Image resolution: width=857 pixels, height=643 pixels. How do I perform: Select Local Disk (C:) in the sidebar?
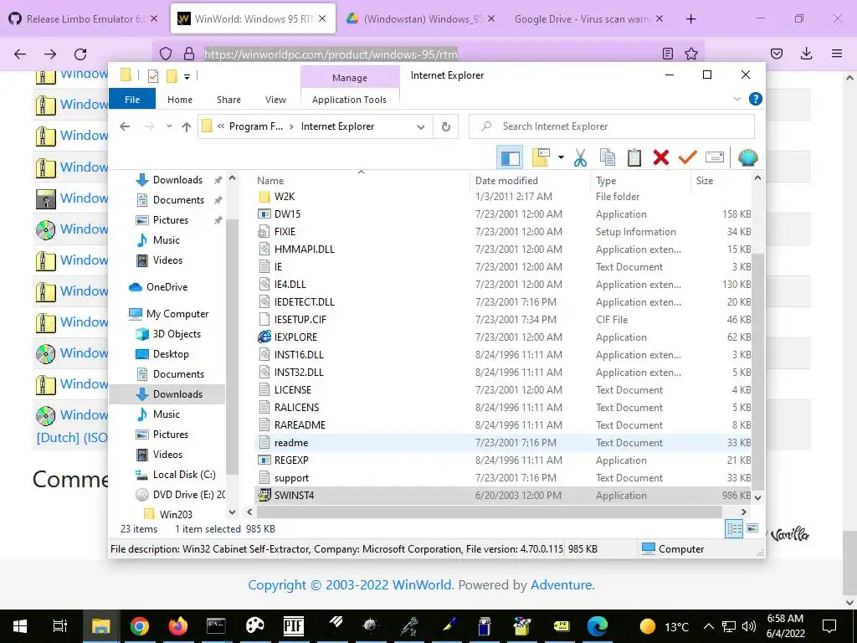click(184, 475)
